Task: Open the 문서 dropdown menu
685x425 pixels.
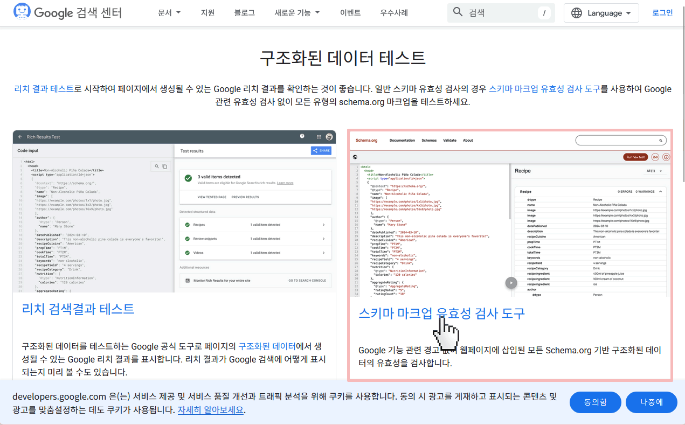Action: click(x=169, y=12)
